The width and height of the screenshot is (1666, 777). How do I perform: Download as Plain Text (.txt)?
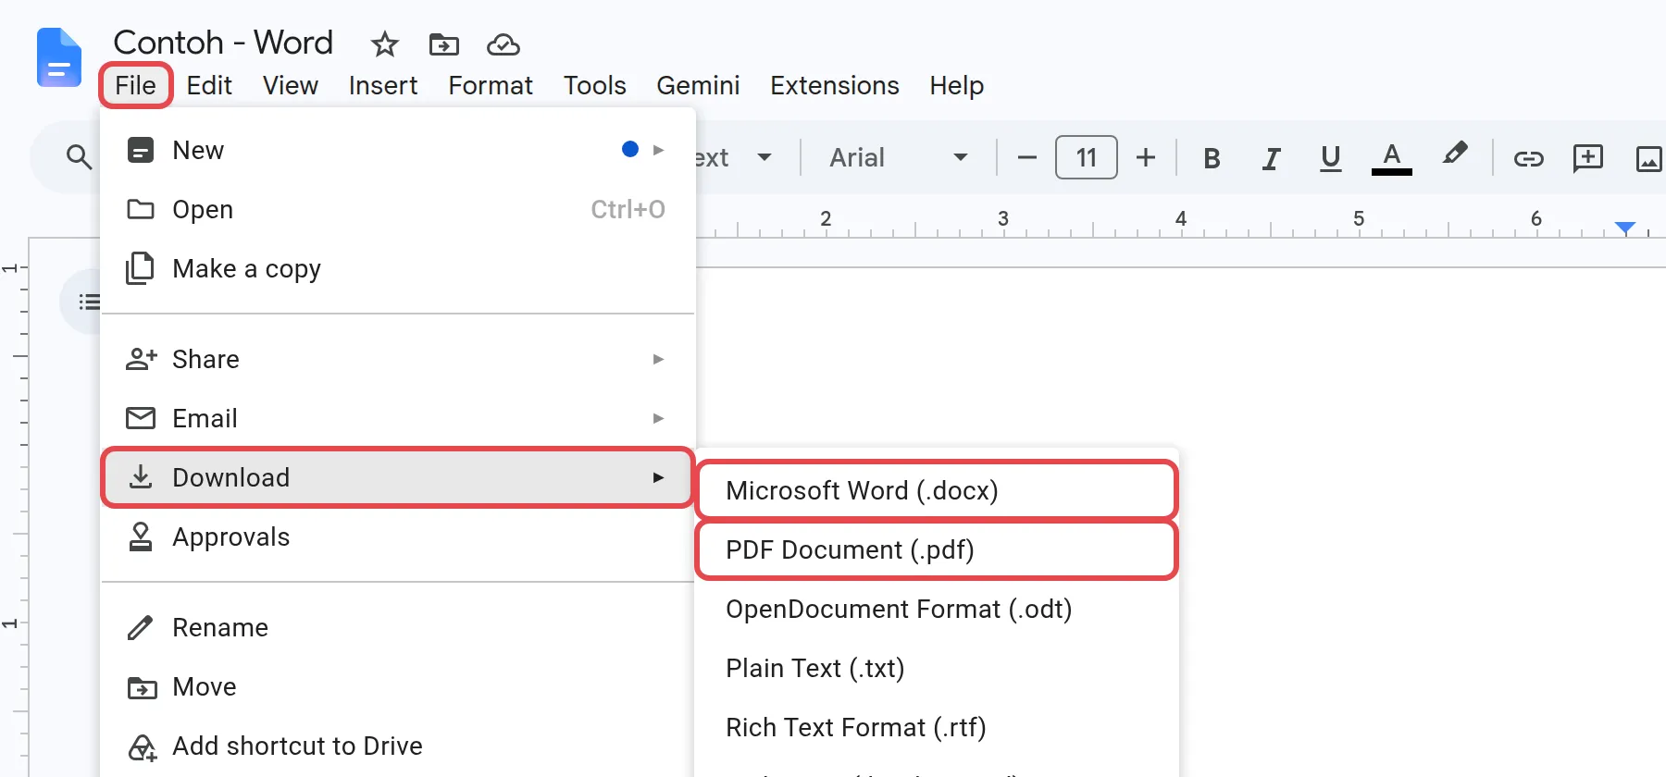[936, 668]
